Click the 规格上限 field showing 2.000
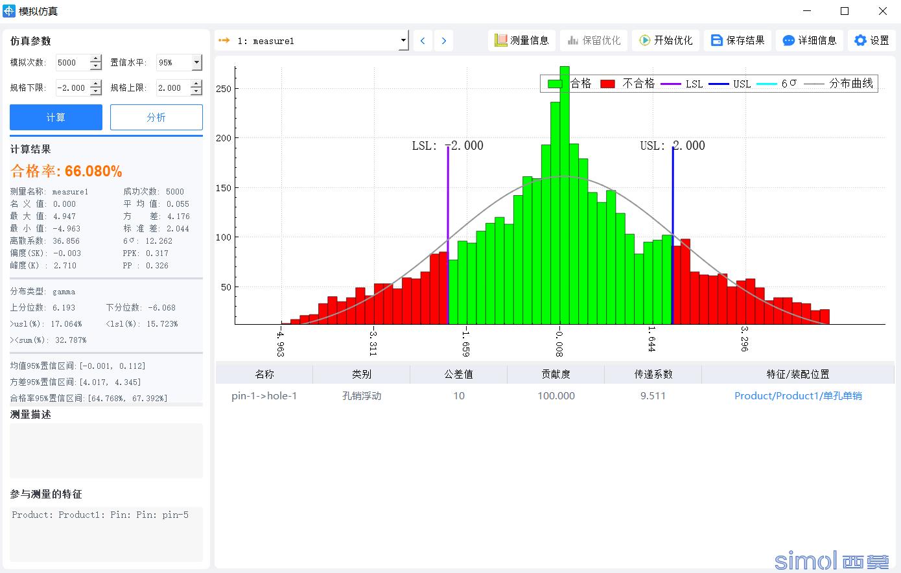The height and width of the screenshot is (573, 901). tap(173, 88)
